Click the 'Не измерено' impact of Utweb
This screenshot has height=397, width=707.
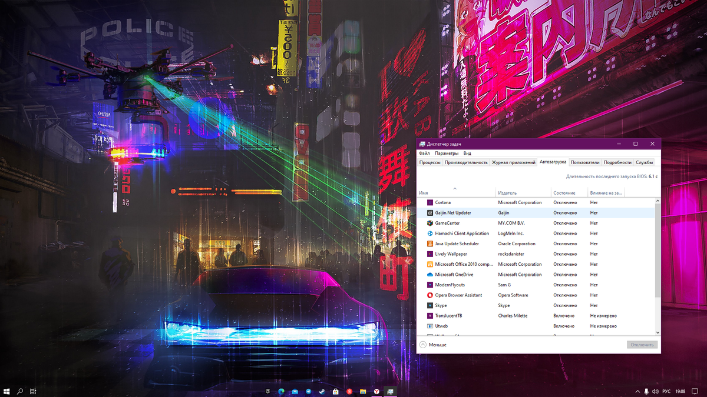coord(603,326)
